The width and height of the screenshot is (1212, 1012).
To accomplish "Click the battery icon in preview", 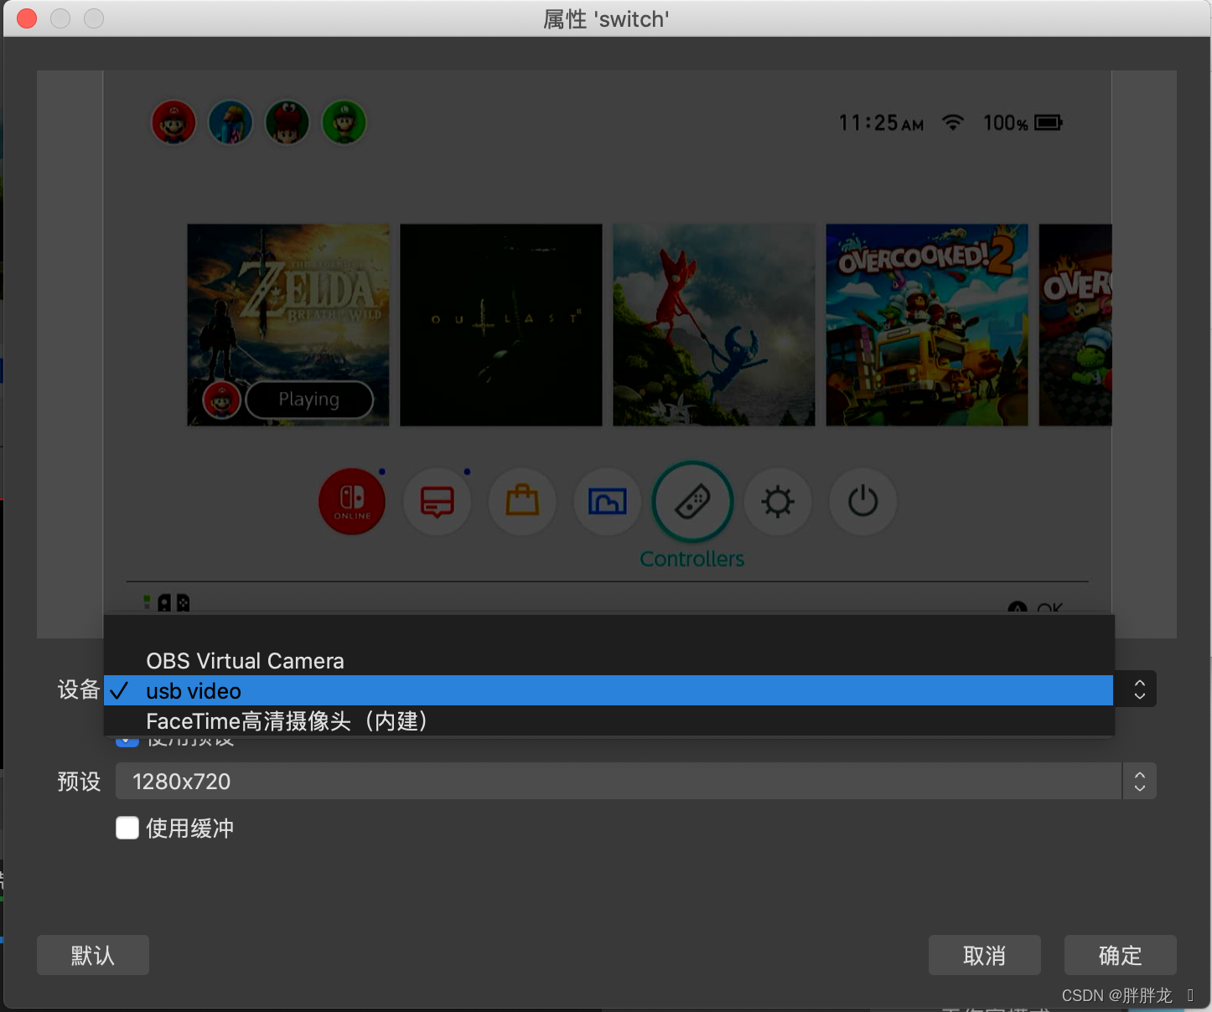I will point(1049,123).
